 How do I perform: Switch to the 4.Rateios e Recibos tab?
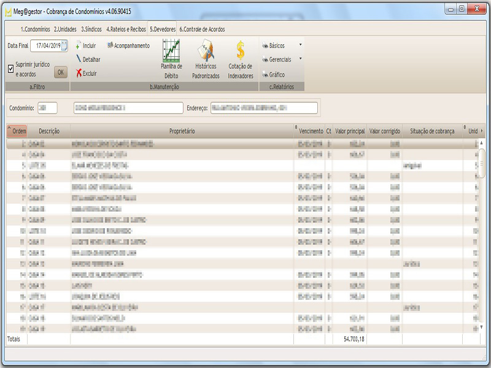pos(126,29)
